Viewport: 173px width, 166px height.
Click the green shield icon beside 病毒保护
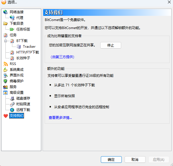tap(5, 81)
